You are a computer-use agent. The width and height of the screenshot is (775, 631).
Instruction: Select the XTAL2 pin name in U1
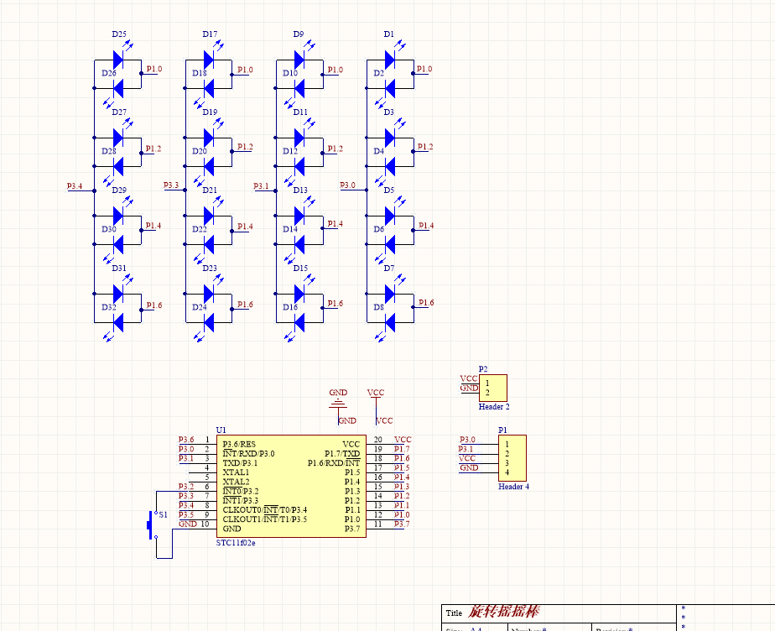coord(236,482)
